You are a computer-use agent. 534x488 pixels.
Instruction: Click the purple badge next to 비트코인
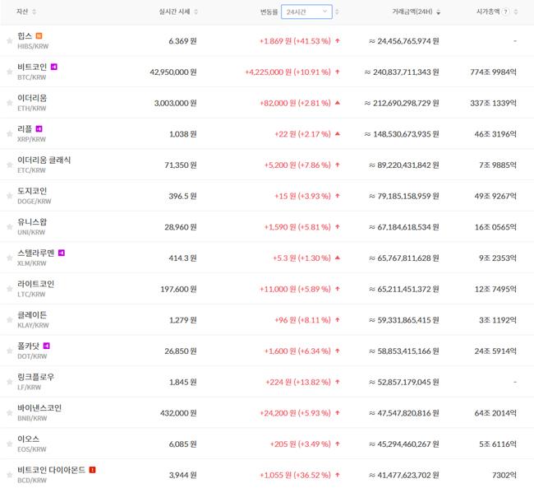click(53, 67)
